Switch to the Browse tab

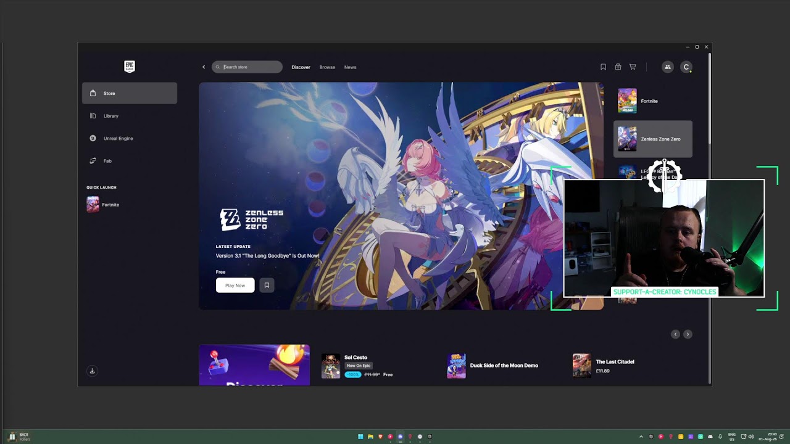[x=327, y=67]
